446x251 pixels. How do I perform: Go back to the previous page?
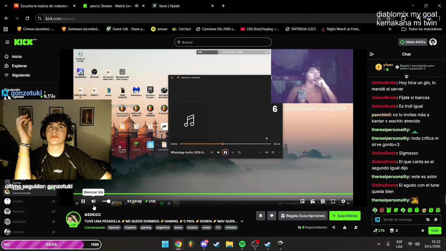(6, 18)
